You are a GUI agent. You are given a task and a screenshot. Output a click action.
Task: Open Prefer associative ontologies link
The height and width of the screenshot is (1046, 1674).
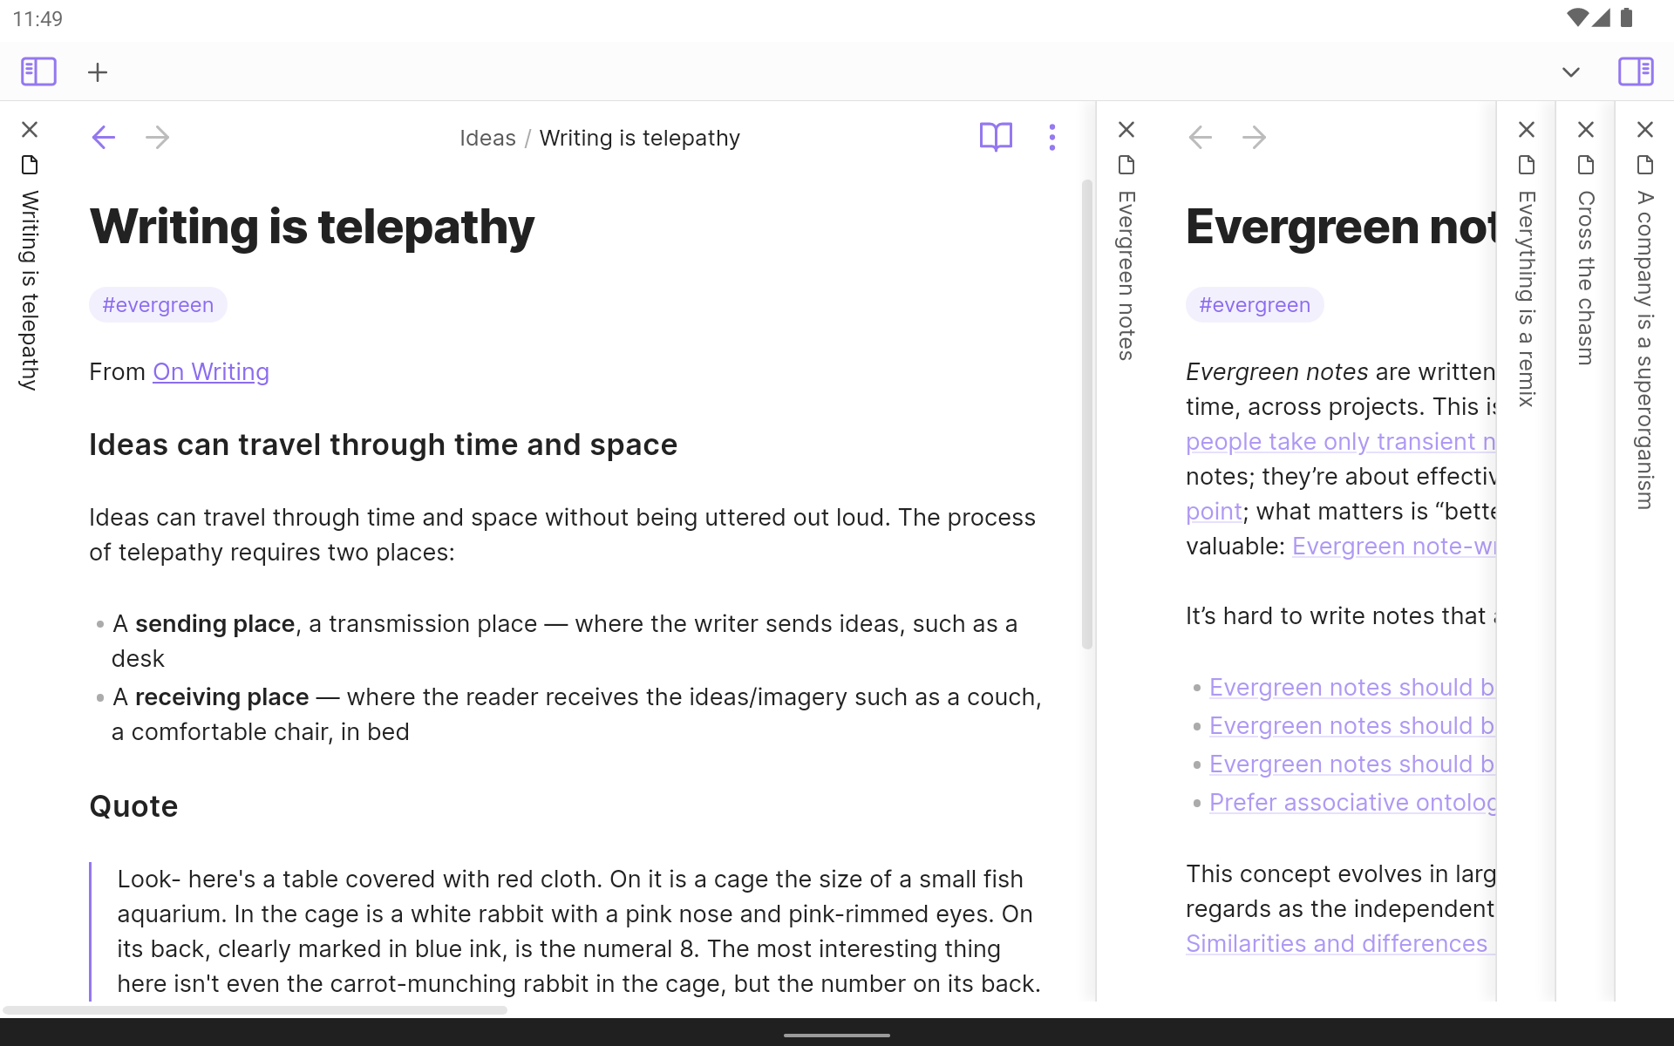(1351, 803)
